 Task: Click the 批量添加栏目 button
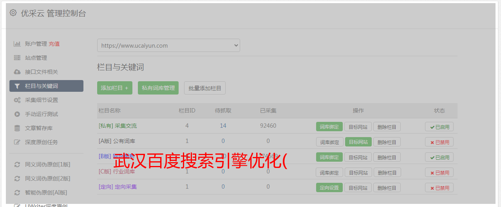tap(205, 88)
